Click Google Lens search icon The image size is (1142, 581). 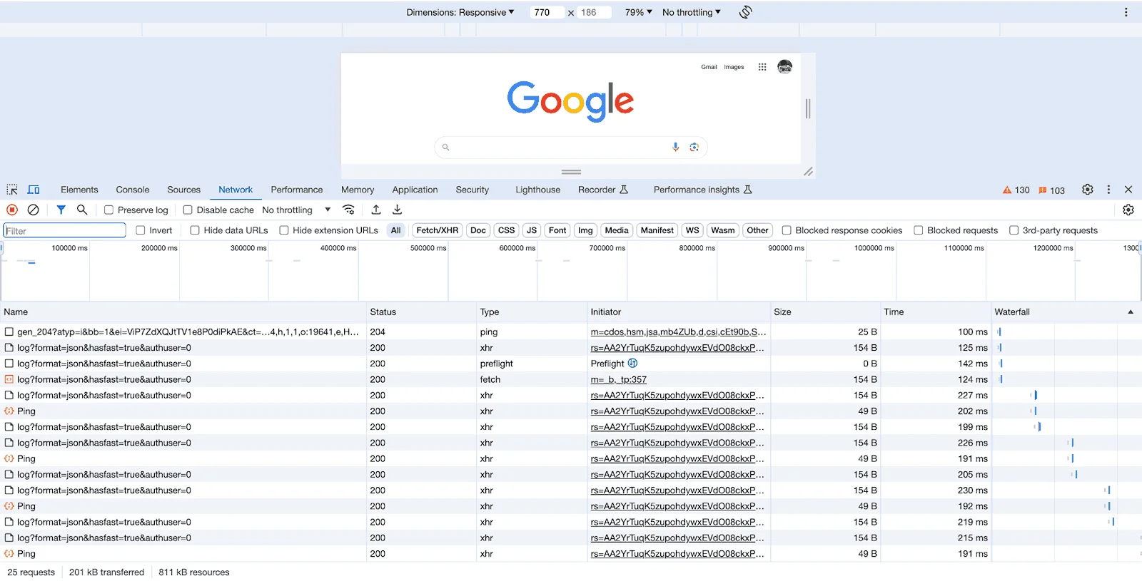coord(694,147)
